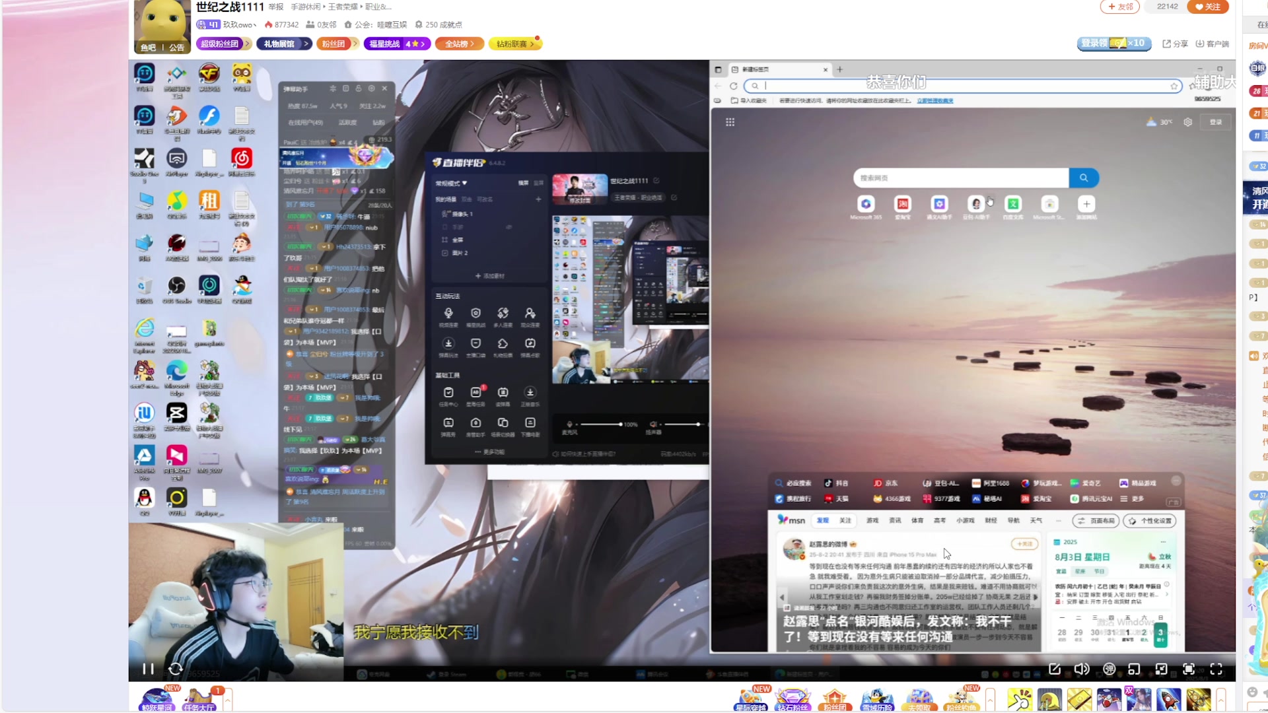1268x713 pixels.
Task: Send the clapping hand gift
Action: pos(1019,699)
